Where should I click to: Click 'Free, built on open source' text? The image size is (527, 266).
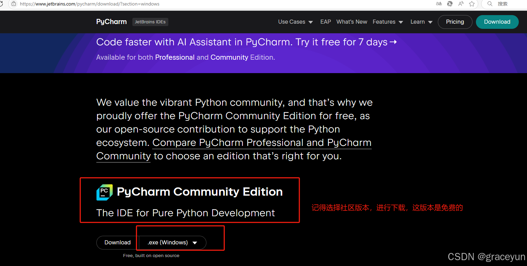coord(151,256)
